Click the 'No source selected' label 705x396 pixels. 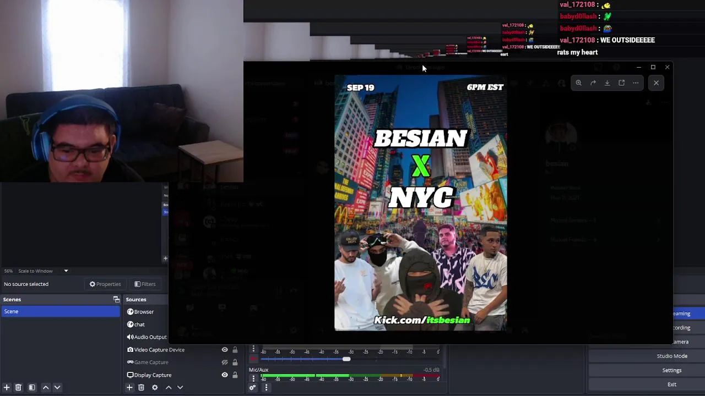click(x=26, y=284)
